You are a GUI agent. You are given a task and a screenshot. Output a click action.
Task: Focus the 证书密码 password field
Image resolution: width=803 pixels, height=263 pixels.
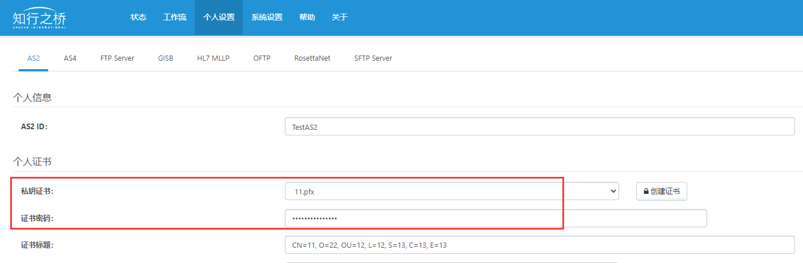tap(495, 218)
